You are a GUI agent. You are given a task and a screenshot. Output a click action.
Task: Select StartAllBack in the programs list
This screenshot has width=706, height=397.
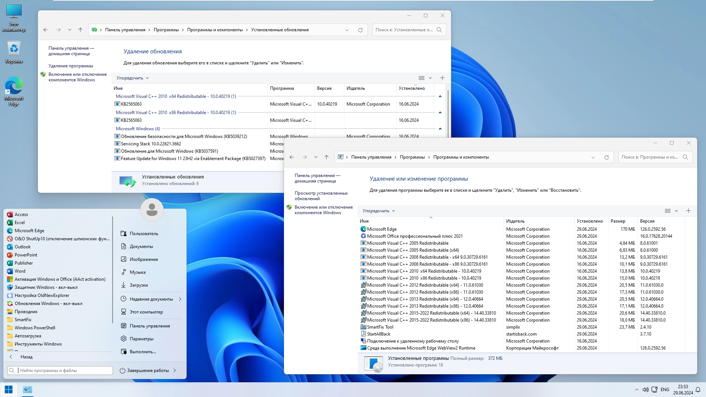379,334
